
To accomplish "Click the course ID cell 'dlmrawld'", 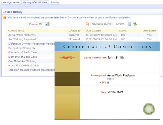I will [x=74, y=39].
